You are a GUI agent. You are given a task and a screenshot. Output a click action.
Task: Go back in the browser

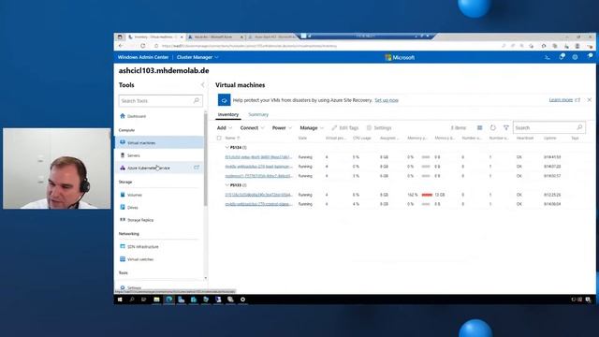tap(121, 46)
